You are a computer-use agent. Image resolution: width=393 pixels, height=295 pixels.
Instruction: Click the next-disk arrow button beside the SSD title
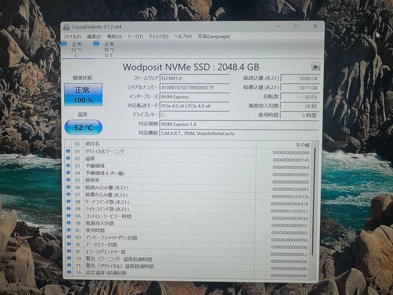coord(315,67)
